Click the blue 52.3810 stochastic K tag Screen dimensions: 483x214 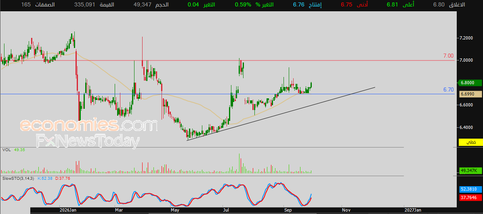tap(470, 189)
